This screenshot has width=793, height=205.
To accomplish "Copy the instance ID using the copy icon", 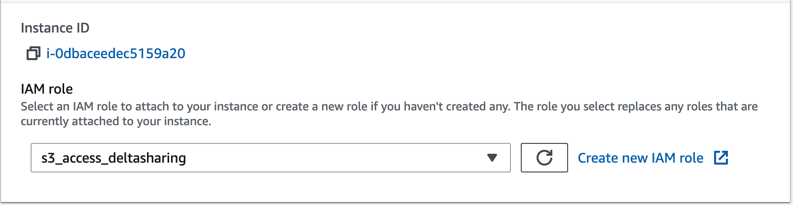I will point(33,53).
